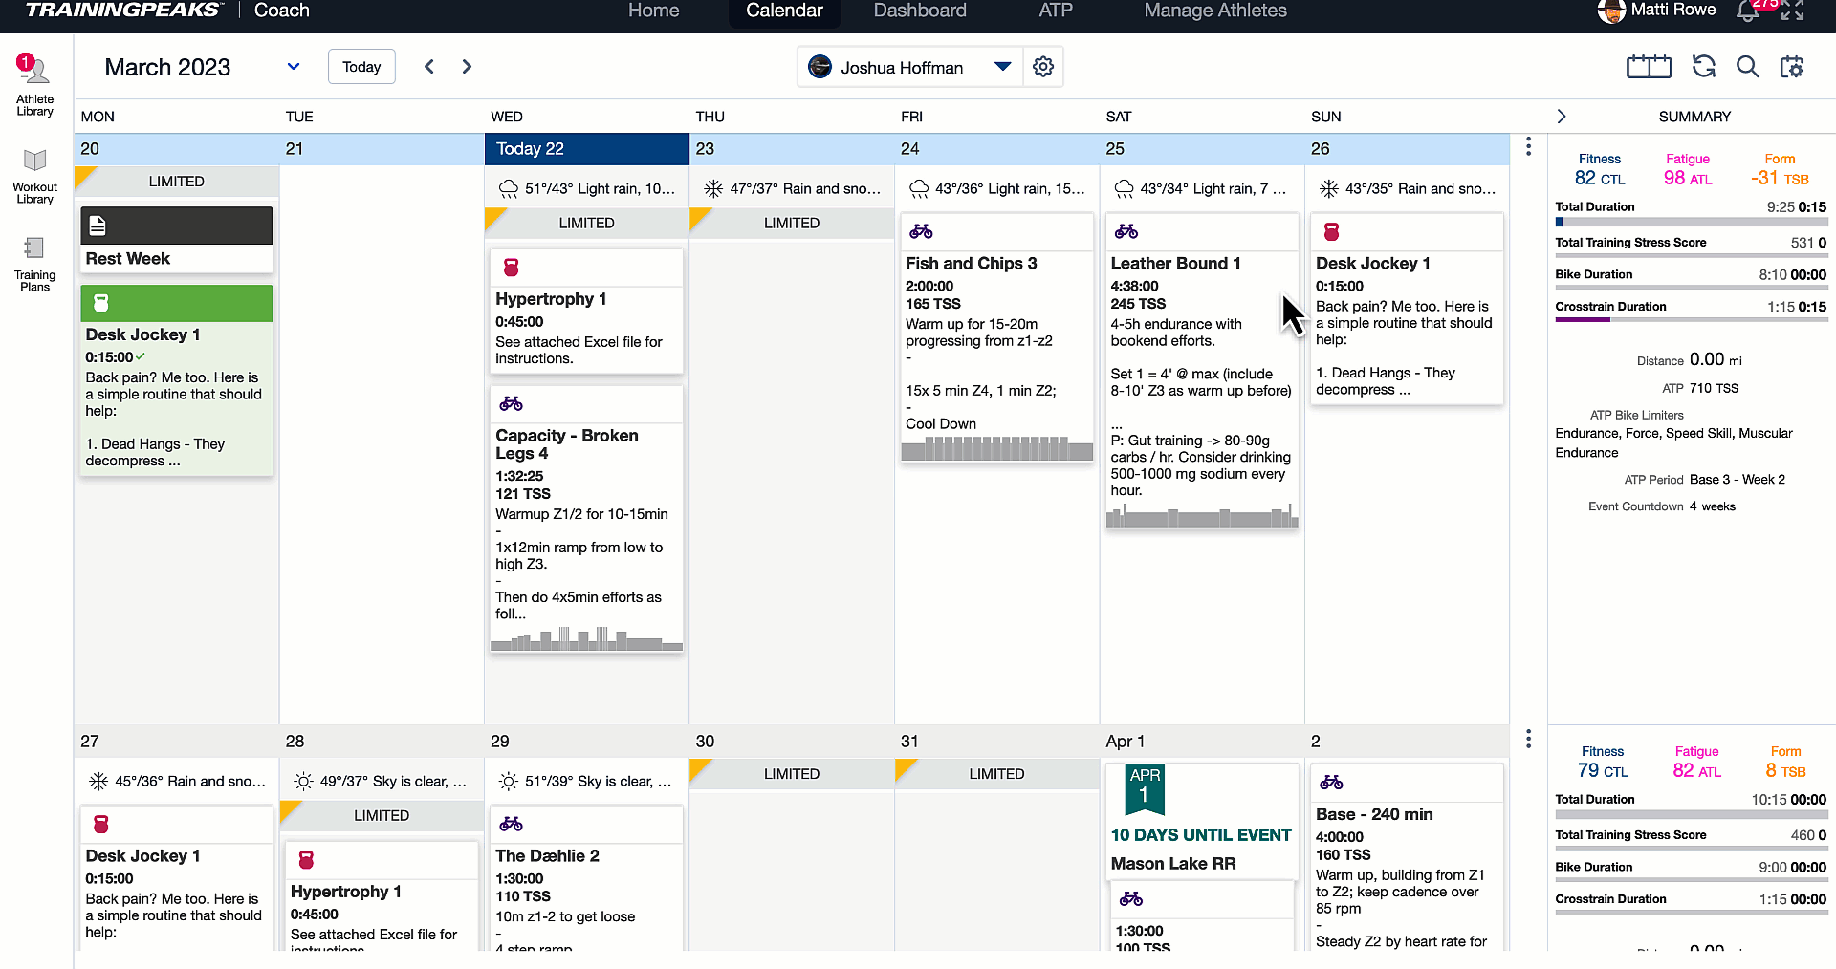Open the calendar search icon

tap(1747, 67)
